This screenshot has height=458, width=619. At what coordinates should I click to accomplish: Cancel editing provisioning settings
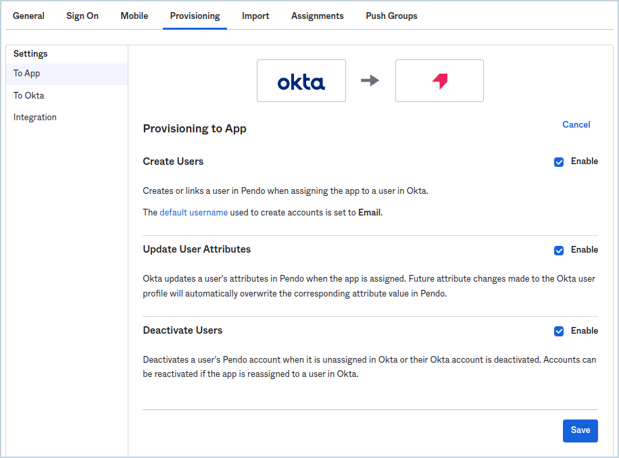[576, 125]
